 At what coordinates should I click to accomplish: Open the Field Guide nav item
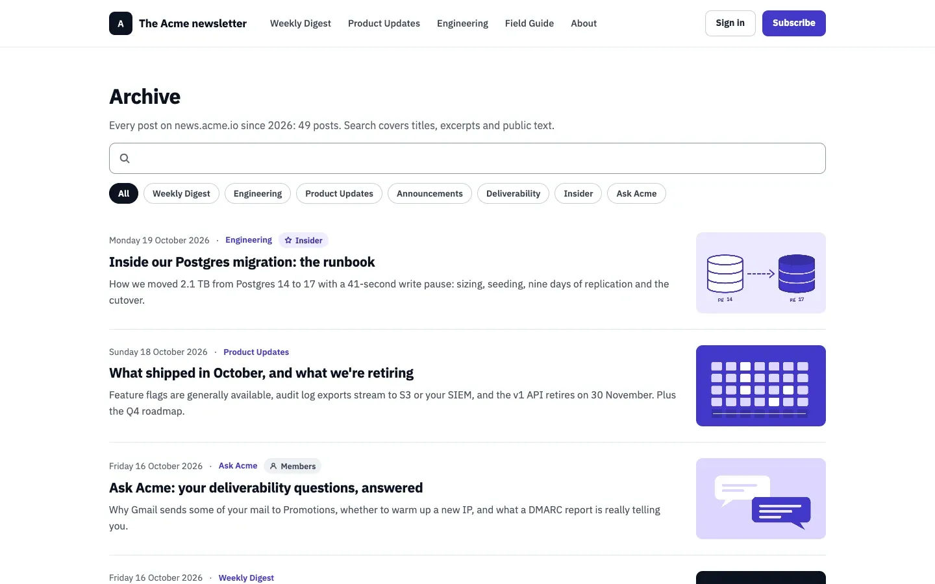coord(529,23)
